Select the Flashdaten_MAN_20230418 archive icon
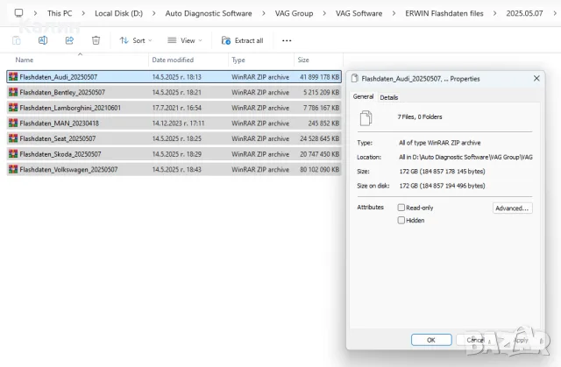 pyautogui.click(x=13, y=123)
